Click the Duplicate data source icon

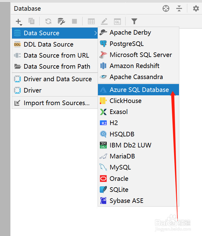[32, 21]
